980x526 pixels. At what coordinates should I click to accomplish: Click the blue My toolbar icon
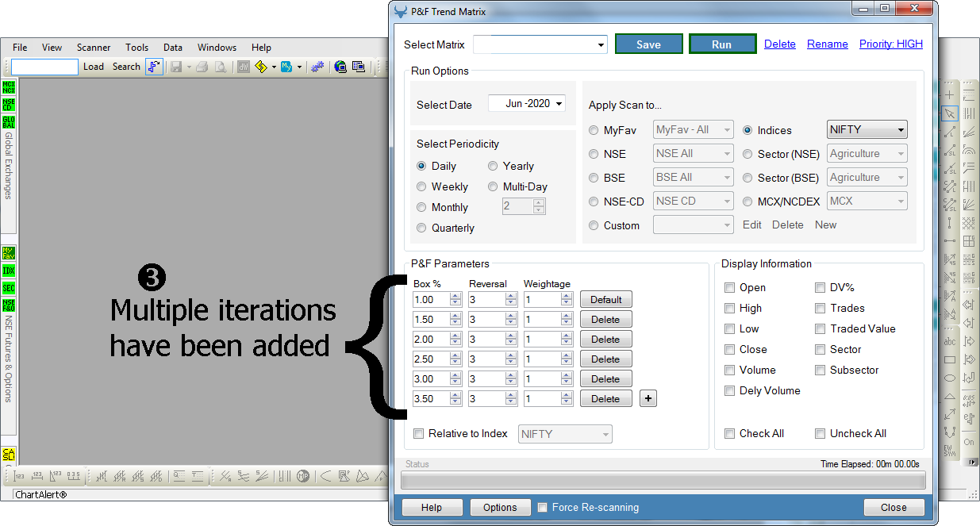[286, 67]
